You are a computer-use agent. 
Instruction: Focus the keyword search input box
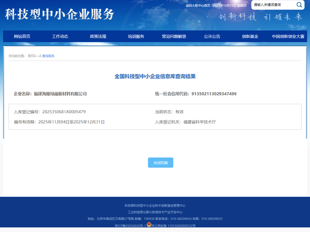273,5
